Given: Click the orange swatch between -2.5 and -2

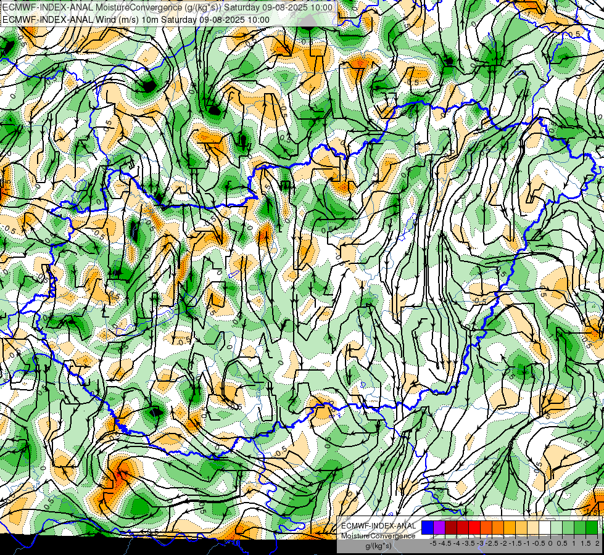Looking at the screenshot, I should coord(498,528).
